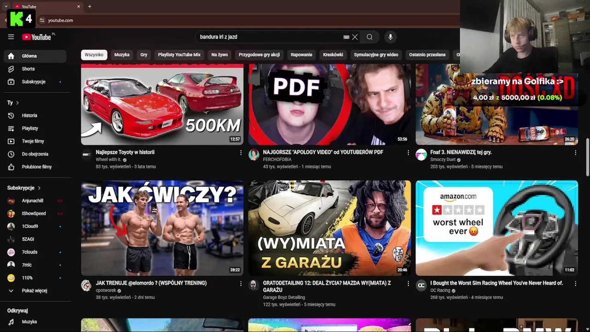This screenshot has width=590, height=332.
Task: Click the browser address bar youtube.com
Action: [x=60, y=20]
